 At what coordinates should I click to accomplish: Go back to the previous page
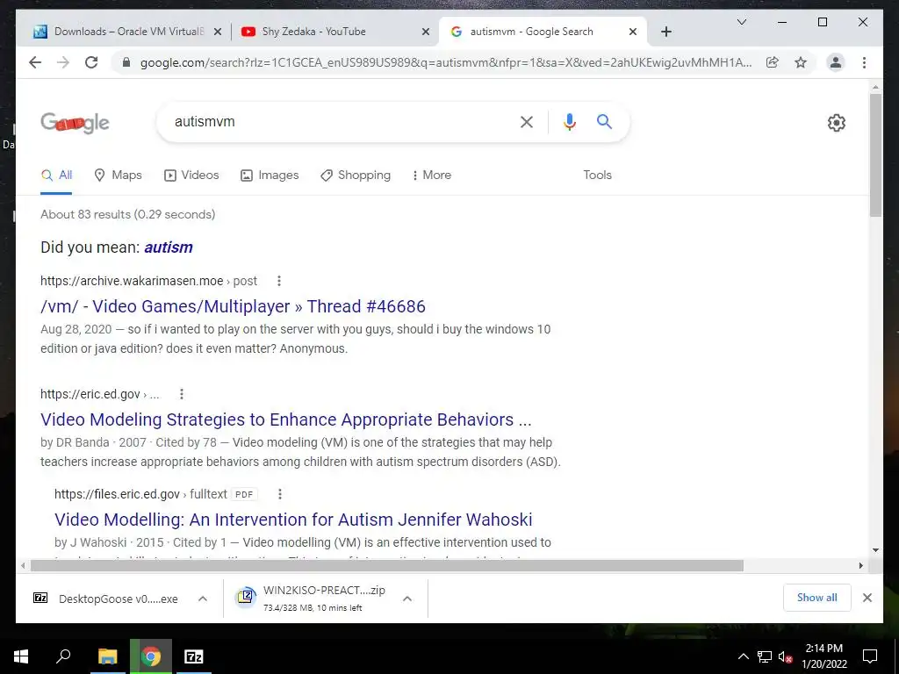[35, 62]
